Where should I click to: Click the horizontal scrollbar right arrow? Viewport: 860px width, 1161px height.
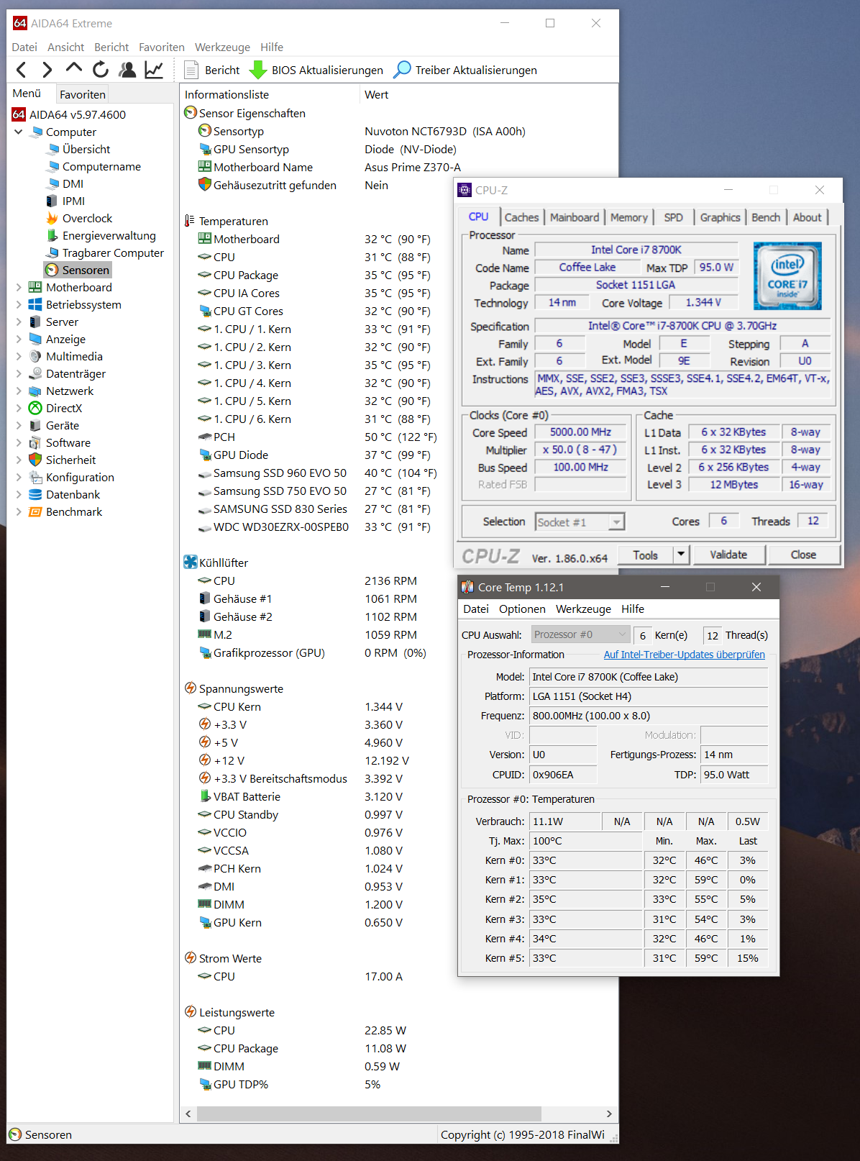tap(609, 1114)
